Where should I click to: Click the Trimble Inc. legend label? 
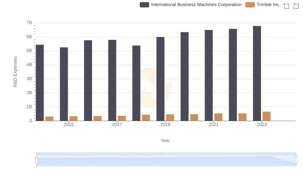269,5
